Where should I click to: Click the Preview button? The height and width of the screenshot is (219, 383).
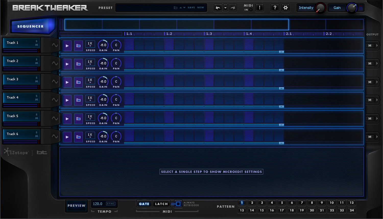pyautogui.click(x=76, y=205)
